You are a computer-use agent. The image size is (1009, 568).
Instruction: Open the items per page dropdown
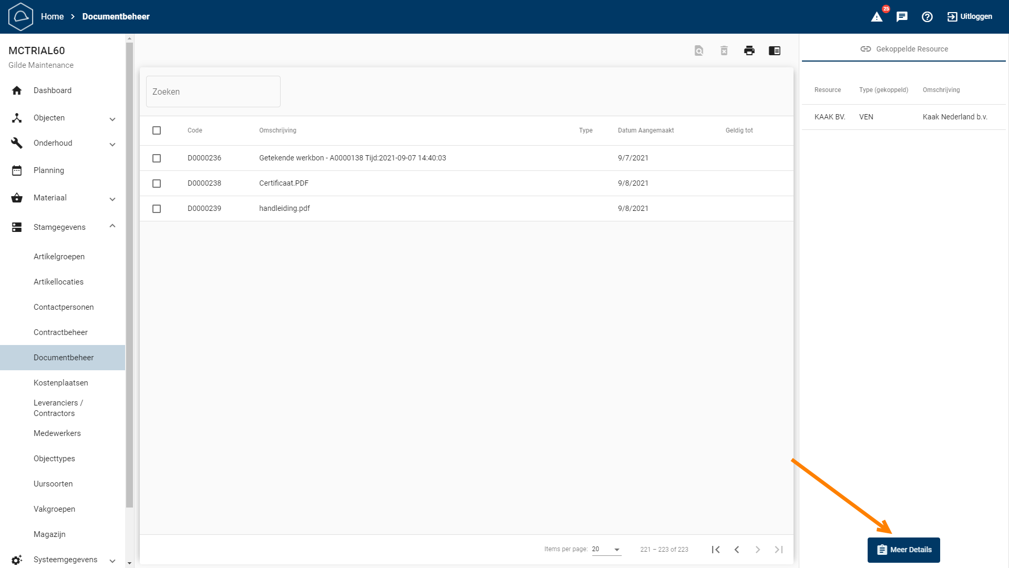tap(606, 549)
